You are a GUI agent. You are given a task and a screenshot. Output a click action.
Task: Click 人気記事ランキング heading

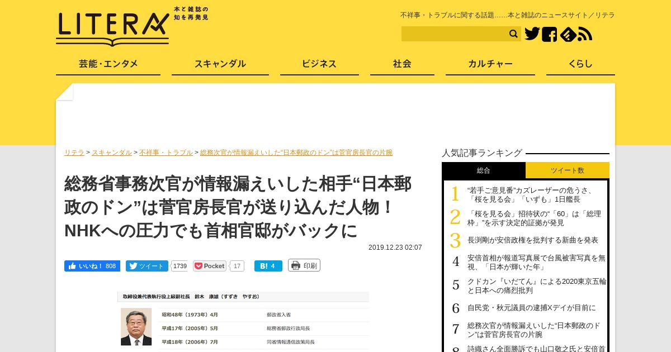[482, 153]
